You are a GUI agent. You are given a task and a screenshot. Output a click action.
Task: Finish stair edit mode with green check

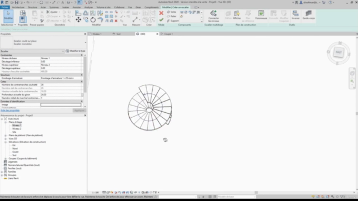[161, 20]
